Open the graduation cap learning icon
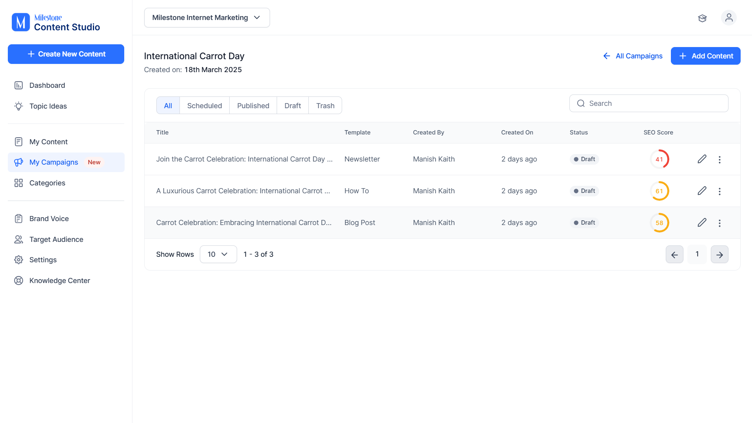The image size is (752, 423). (x=702, y=18)
